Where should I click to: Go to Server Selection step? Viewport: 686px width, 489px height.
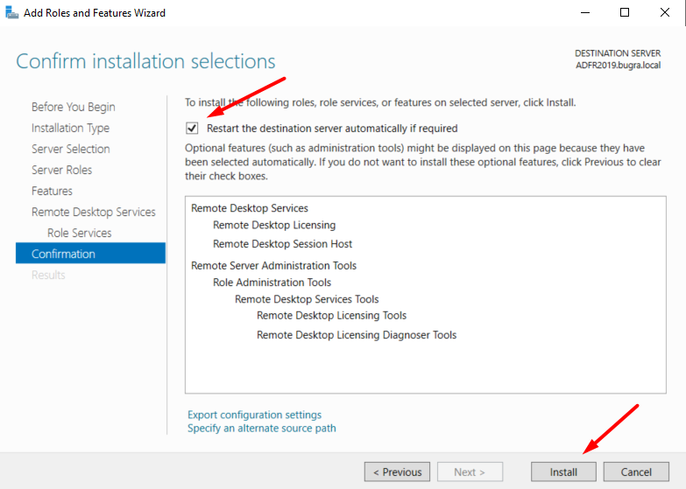70,149
